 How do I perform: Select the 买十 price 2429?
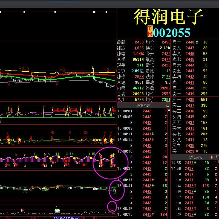pos(190,151)
